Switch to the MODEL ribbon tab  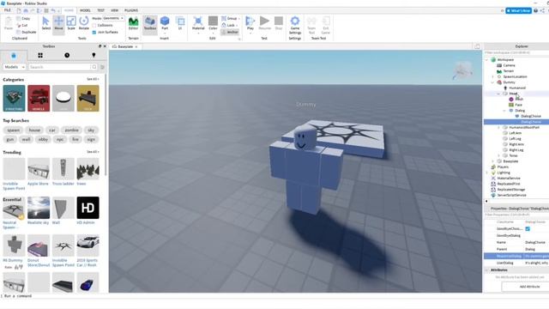coord(85,10)
